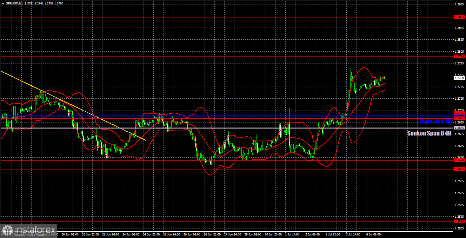Viewport: 466px width, 238px height.
Task: Click the red 1.2701 level price tag
Action: pyautogui.click(x=459, y=113)
